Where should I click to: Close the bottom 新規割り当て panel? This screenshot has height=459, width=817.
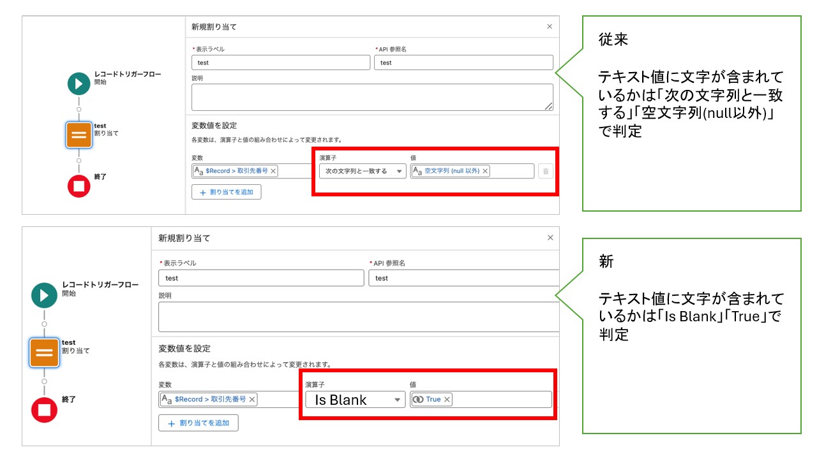[x=550, y=238]
